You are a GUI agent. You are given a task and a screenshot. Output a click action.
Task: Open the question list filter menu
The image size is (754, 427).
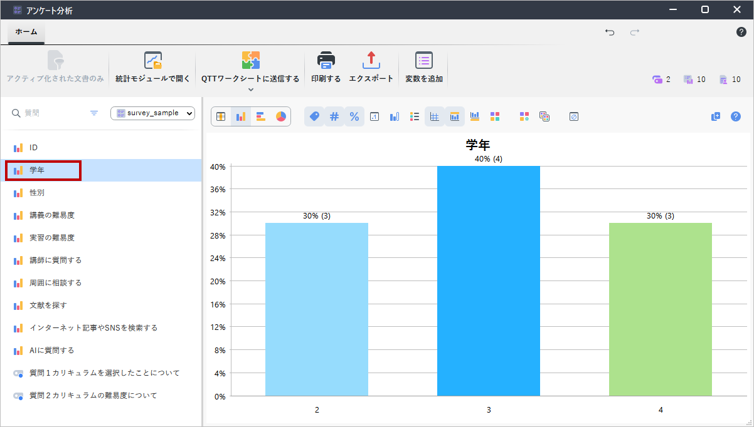coord(94,113)
